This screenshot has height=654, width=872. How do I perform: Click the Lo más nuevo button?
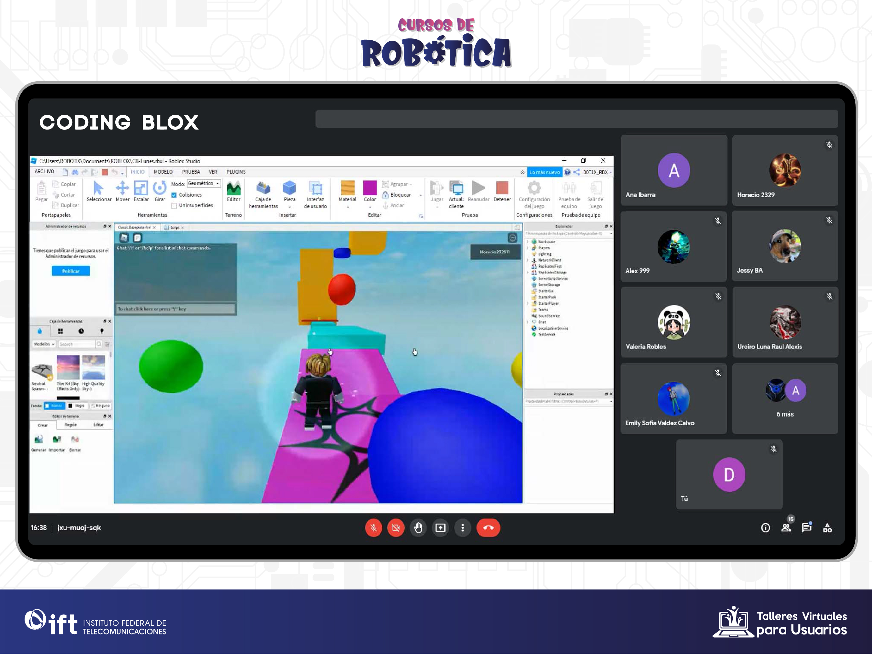[x=544, y=172]
